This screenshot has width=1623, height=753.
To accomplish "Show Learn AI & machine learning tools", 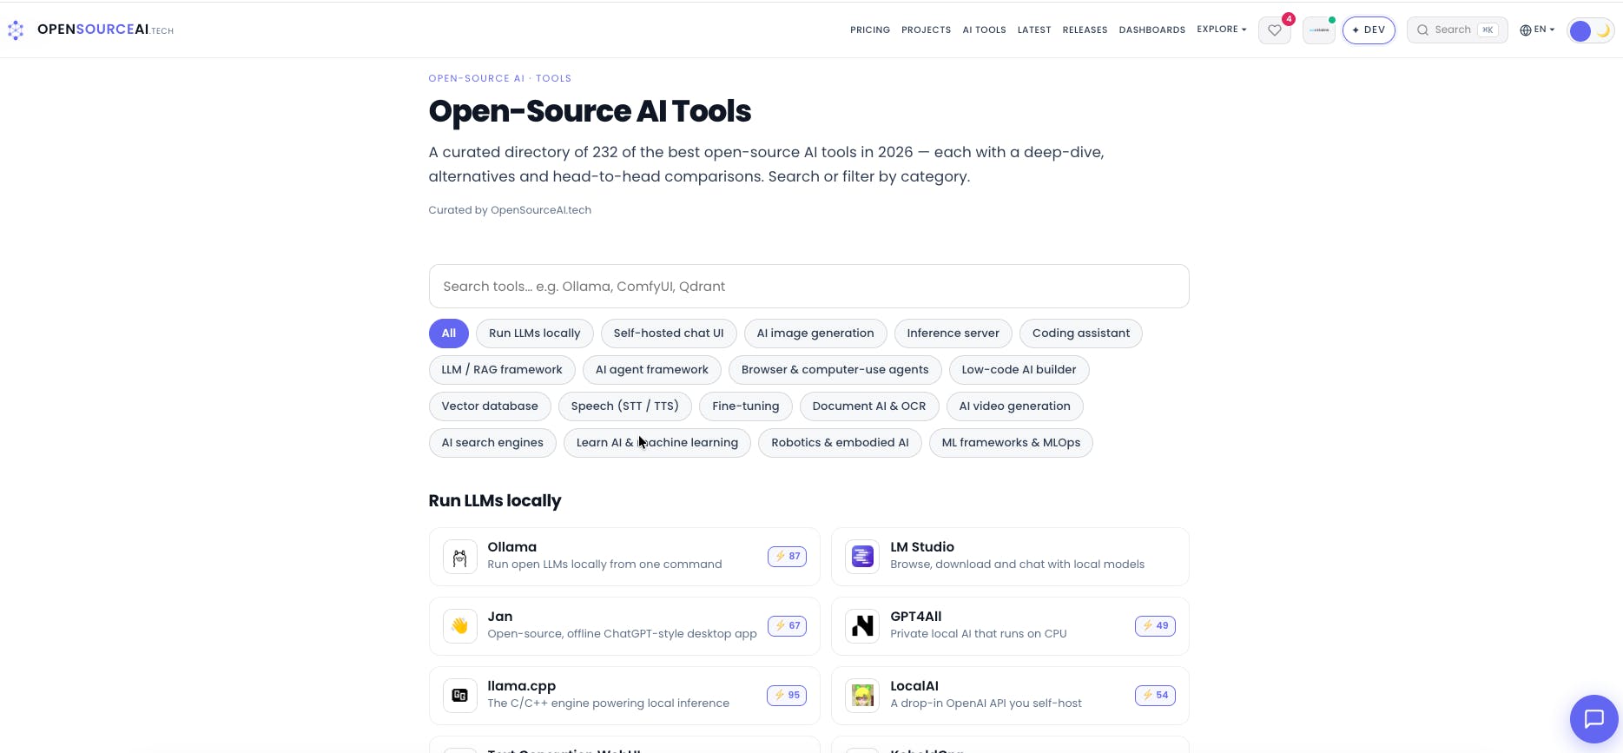I will (657, 443).
